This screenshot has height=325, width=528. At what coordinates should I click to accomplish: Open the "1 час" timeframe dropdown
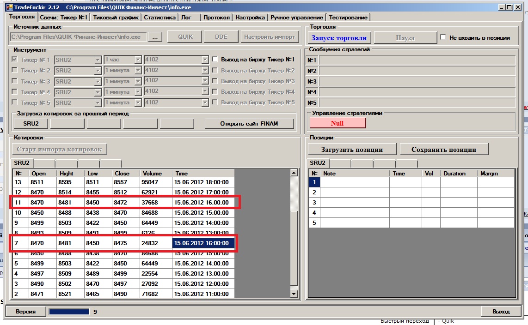pos(137,60)
